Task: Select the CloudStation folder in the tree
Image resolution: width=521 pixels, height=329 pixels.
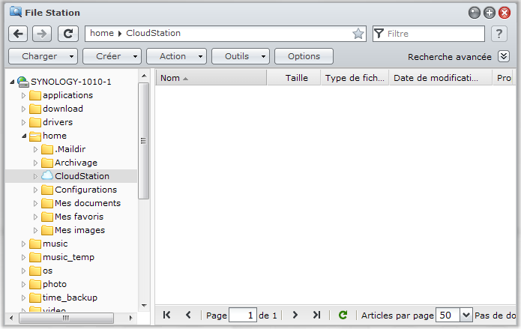Action: pos(82,176)
